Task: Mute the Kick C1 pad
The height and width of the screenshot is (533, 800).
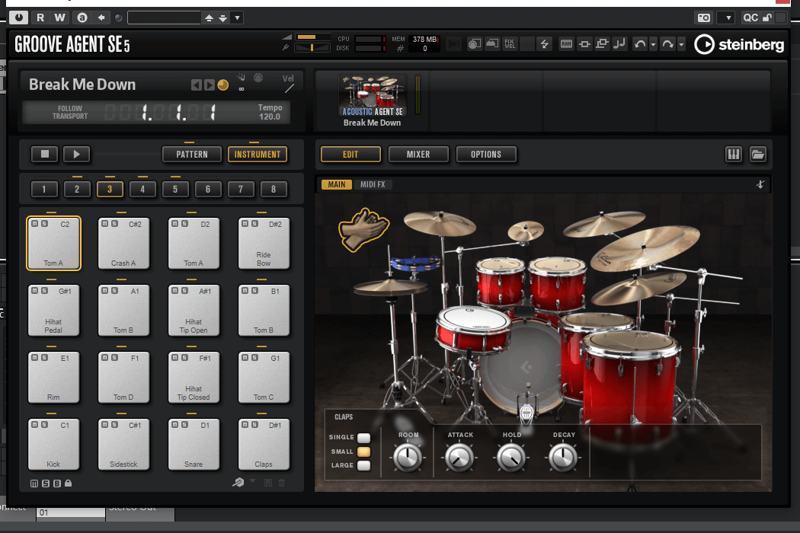Action: (35, 424)
